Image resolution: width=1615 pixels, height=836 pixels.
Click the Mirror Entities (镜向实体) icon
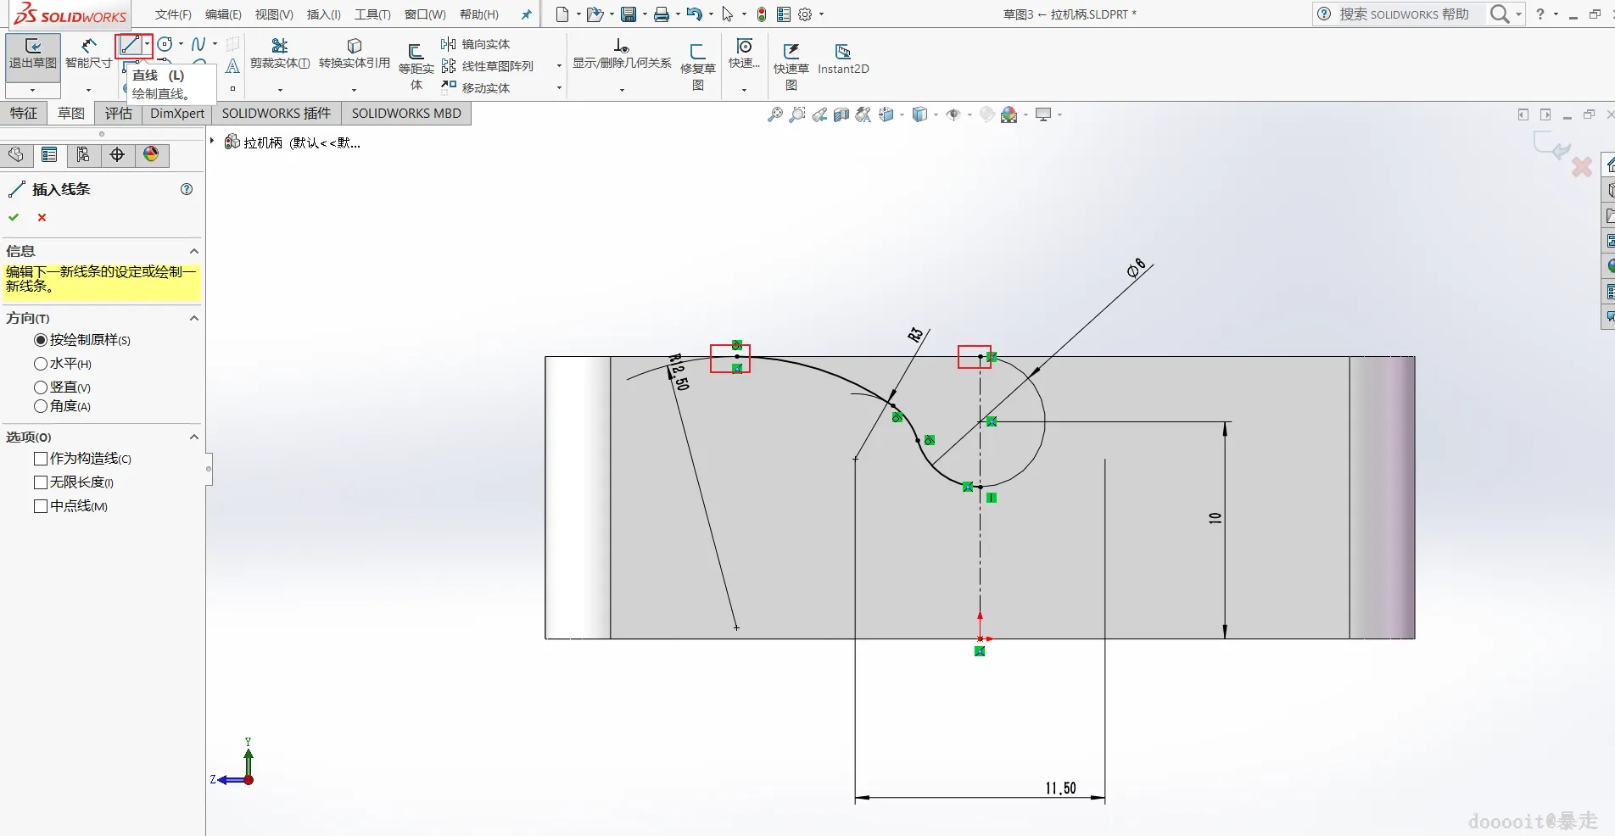[x=449, y=44]
